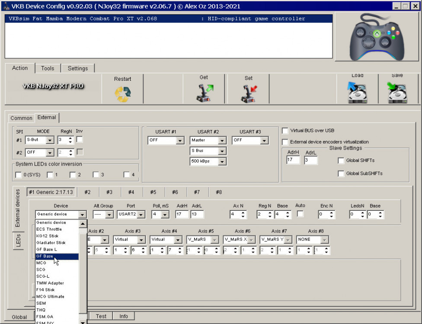The height and width of the screenshot is (324, 422).
Task: Click the VKB NJoy32 XT PRO logo
Action: [53, 86]
